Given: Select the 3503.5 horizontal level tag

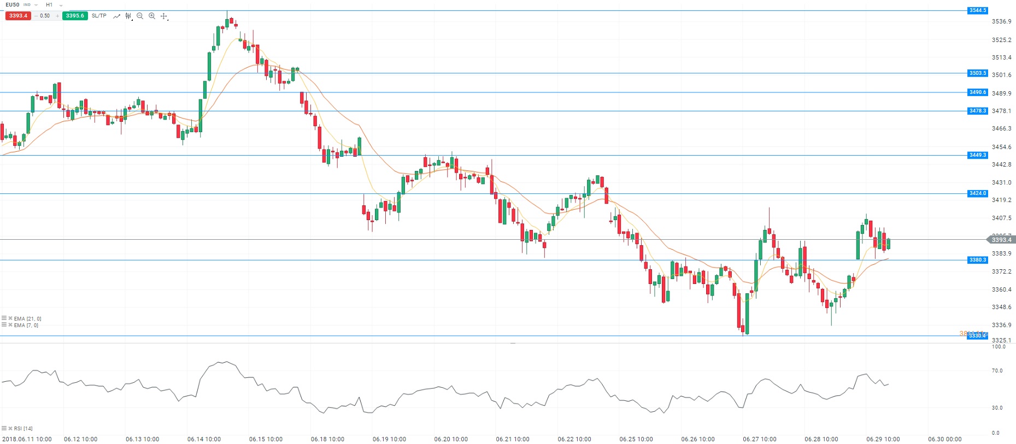Looking at the screenshot, I should tap(978, 73).
